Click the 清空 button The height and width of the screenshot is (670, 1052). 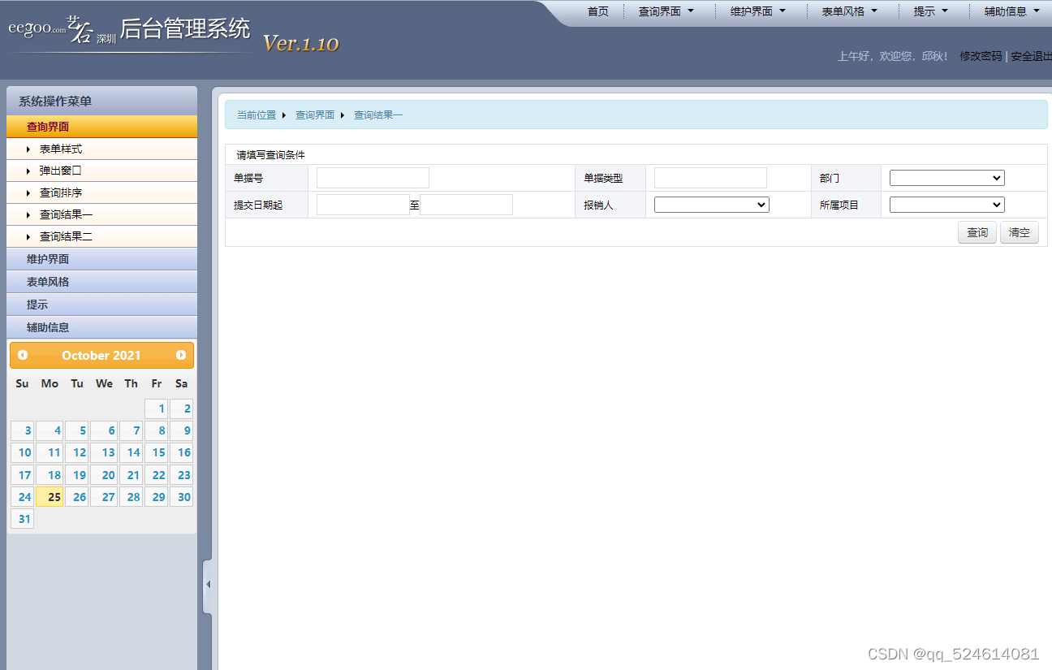coord(1019,232)
